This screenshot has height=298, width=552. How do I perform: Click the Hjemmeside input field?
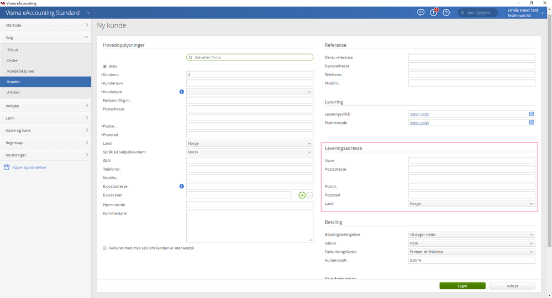coord(250,204)
